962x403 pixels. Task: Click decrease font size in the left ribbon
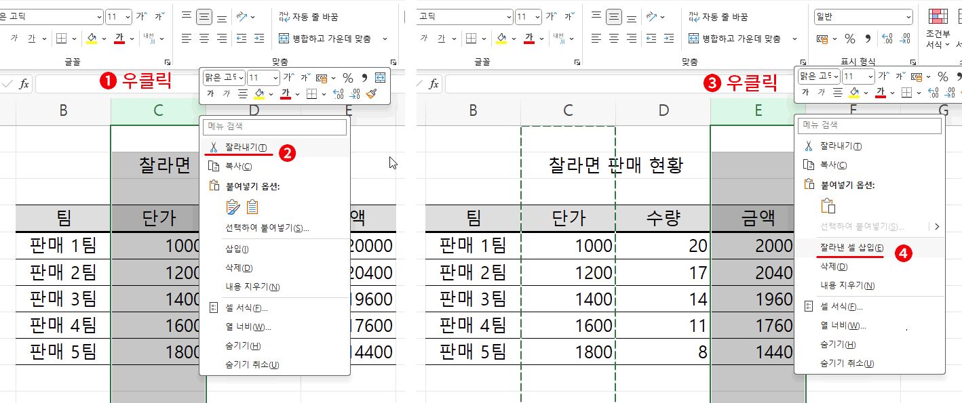[159, 16]
